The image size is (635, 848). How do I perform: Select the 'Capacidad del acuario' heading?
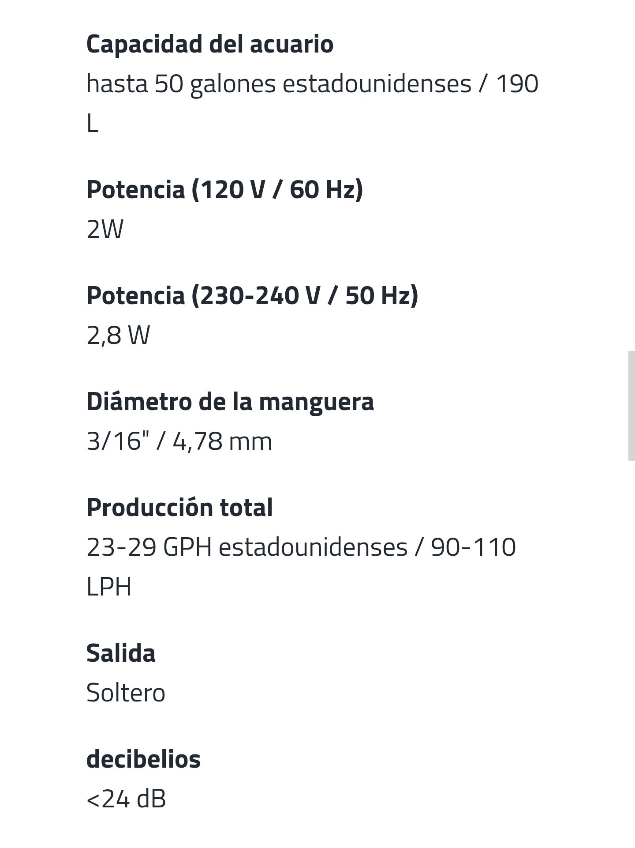[210, 44]
